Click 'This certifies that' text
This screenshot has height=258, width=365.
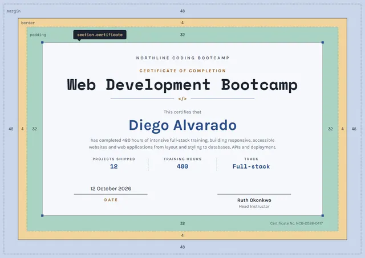[182, 112]
